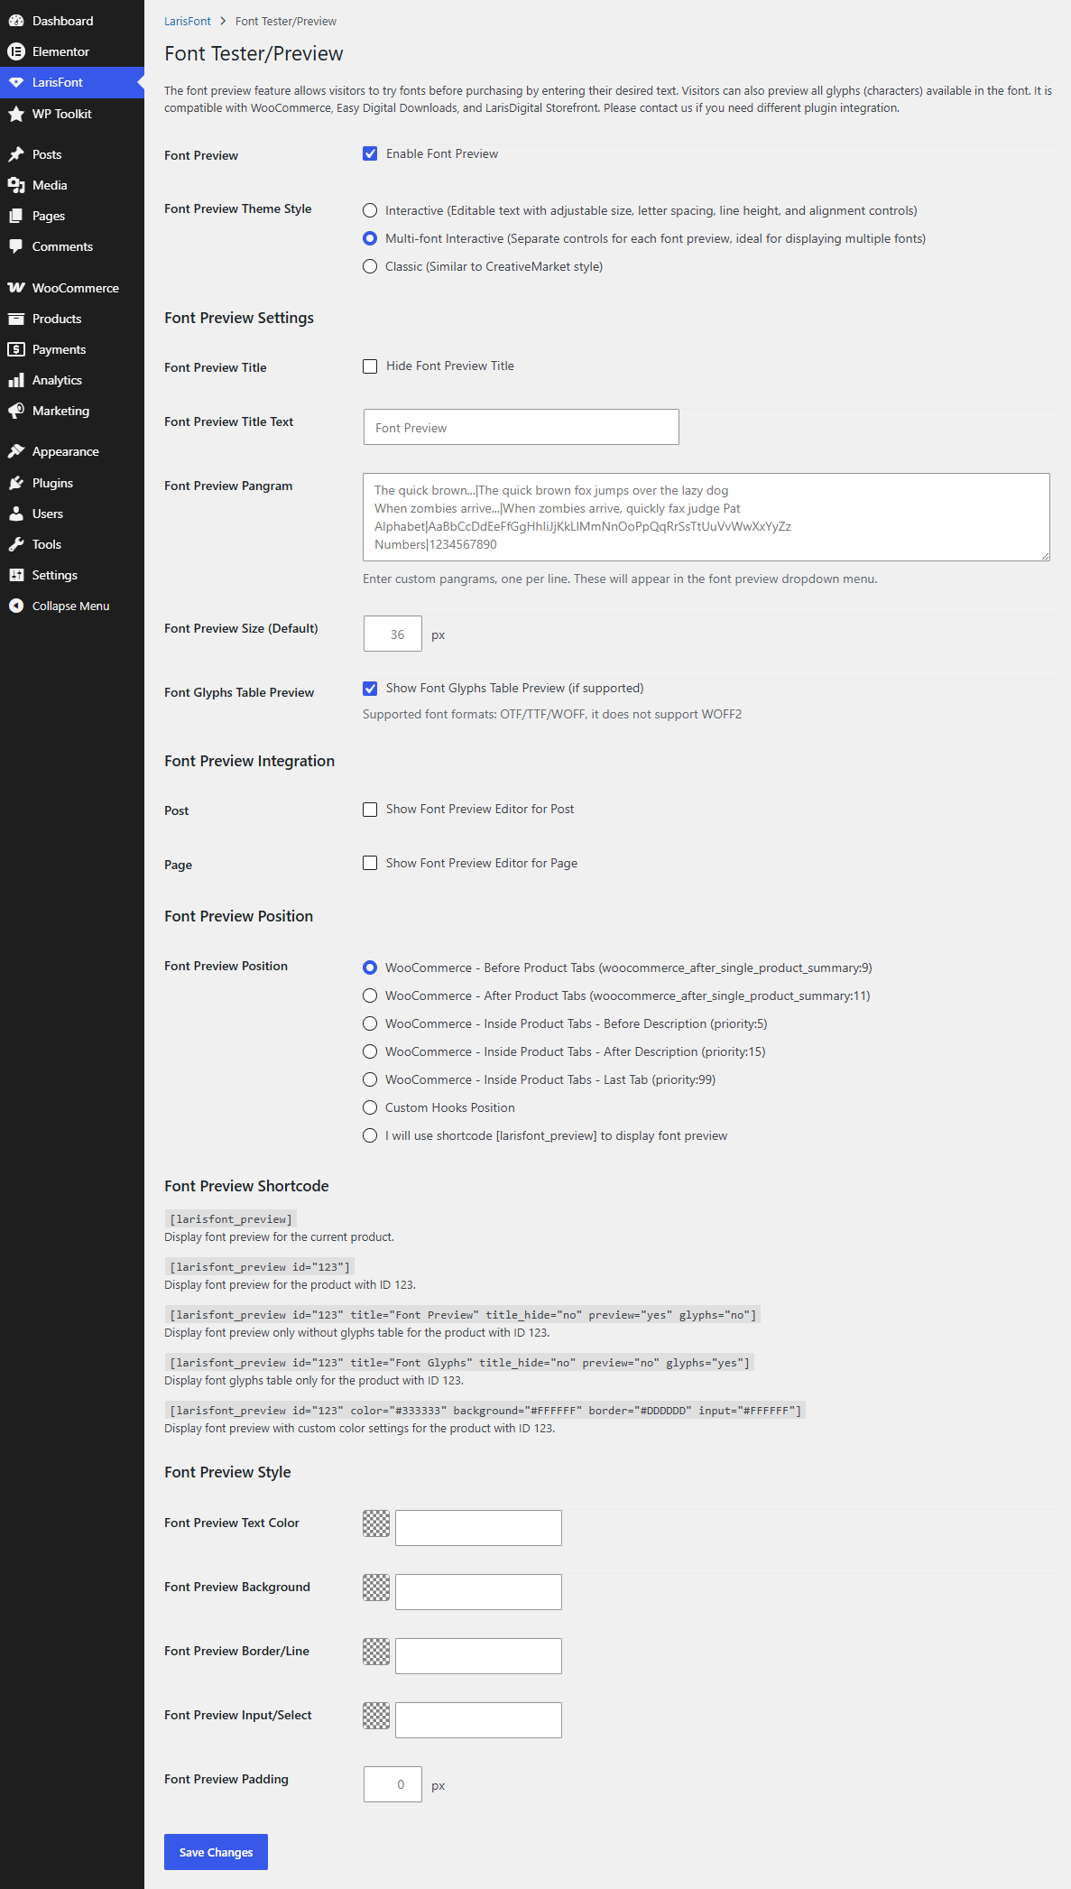Click the Font Preview Title Text field

coord(522,427)
